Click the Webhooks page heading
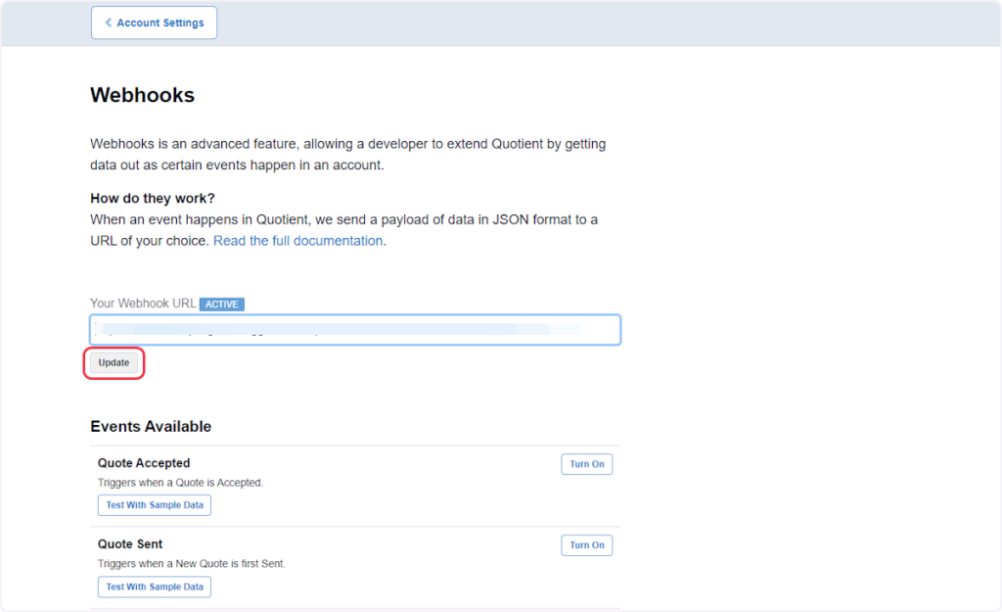The image size is (1002, 612). click(143, 95)
